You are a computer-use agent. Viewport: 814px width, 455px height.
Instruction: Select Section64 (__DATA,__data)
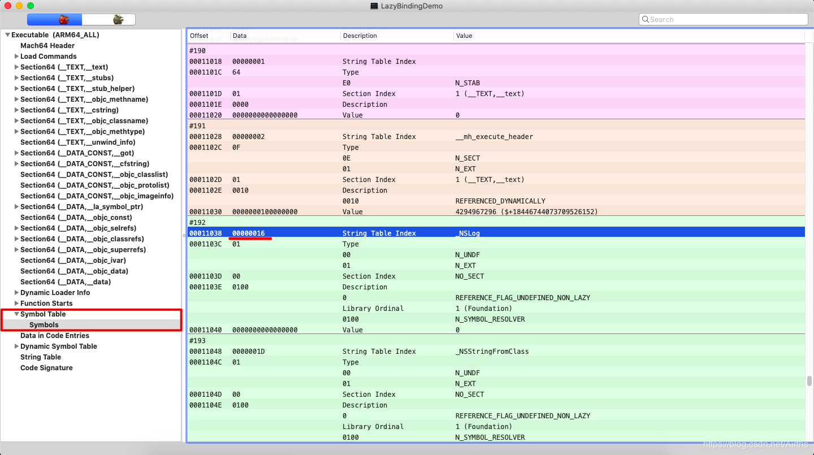click(66, 282)
